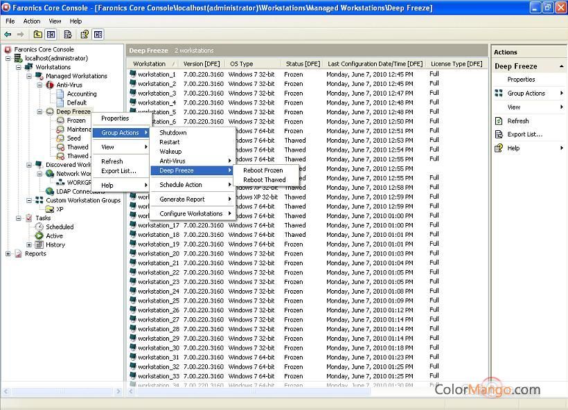568x410 pixels.
Task: Click the History tasks icon
Action: pyautogui.click(x=39, y=244)
